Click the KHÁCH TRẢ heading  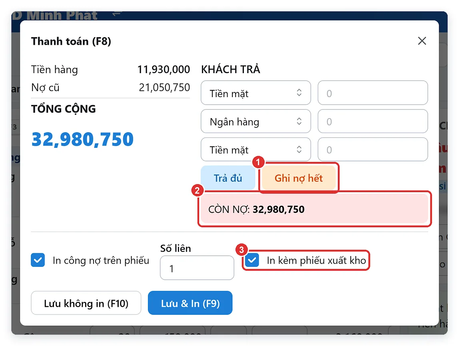(x=231, y=70)
